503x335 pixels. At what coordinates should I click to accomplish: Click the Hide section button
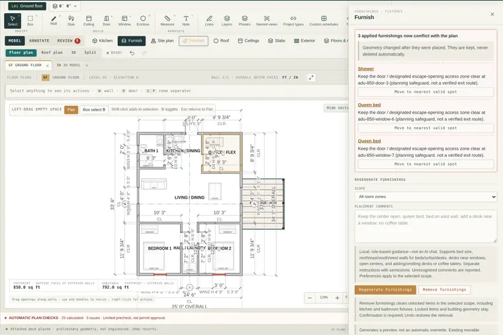click(x=336, y=108)
